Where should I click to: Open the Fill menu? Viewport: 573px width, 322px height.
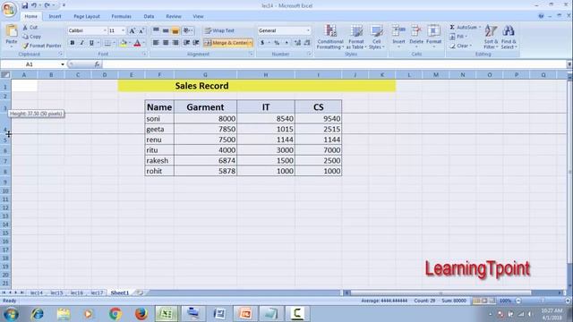click(x=458, y=37)
